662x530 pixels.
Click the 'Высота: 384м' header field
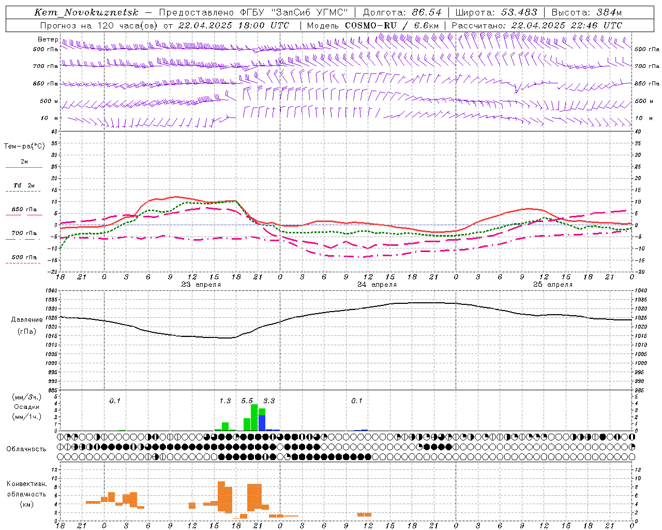[586, 12]
